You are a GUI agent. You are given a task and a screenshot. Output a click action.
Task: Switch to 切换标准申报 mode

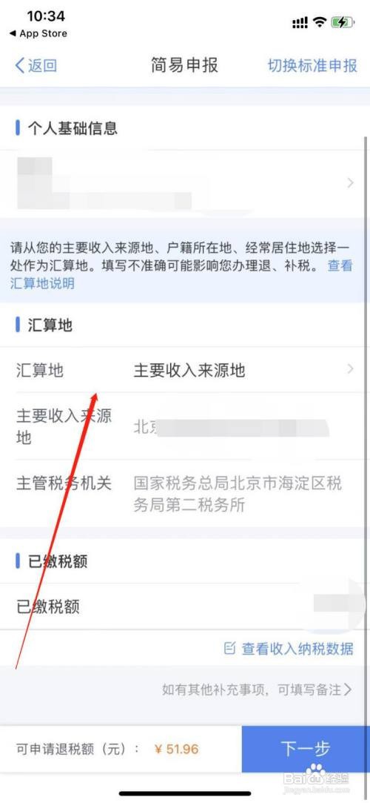point(312,65)
